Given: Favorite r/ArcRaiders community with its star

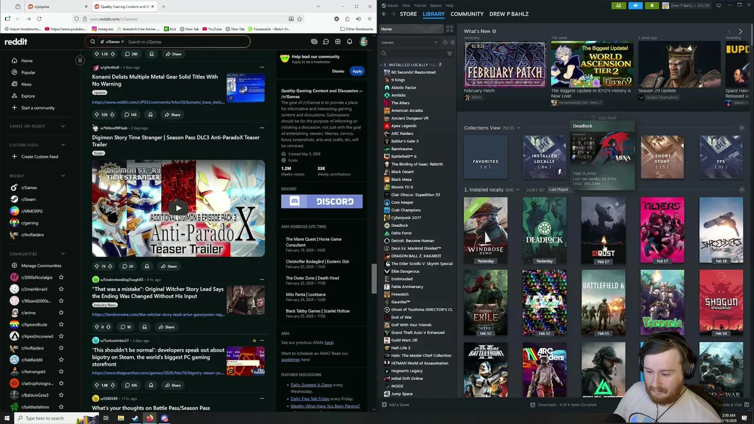Looking at the screenshot, I should 61,348.
